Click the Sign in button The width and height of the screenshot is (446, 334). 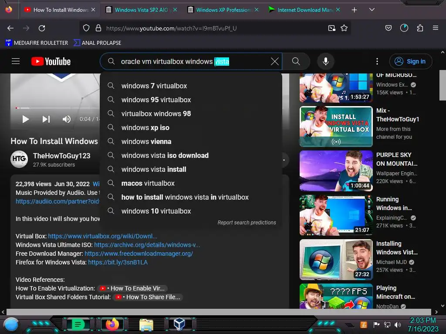411,61
